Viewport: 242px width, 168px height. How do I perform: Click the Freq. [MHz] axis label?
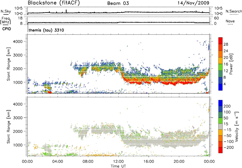tap(6, 21)
